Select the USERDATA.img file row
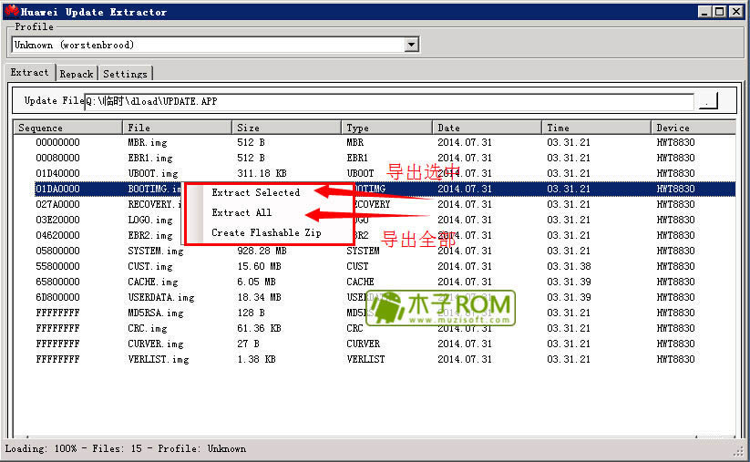 (160, 298)
